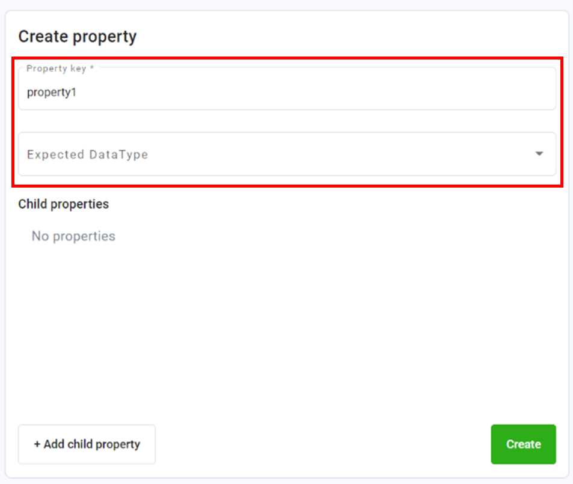This screenshot has width=573, height=484.
Task: Add a new child property entry
Action: pyautogui.click(x=87, y=444)
